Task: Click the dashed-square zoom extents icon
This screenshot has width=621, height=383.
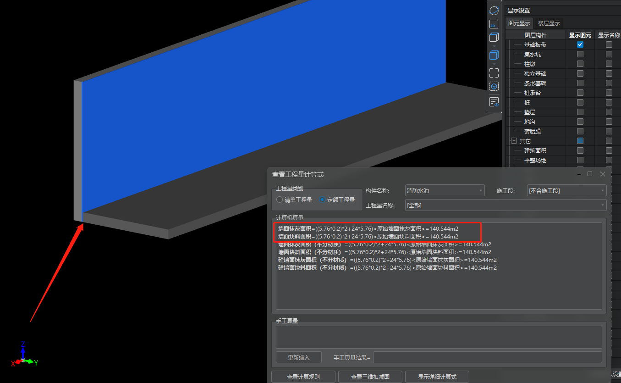Action: click(x=494, y=73)
